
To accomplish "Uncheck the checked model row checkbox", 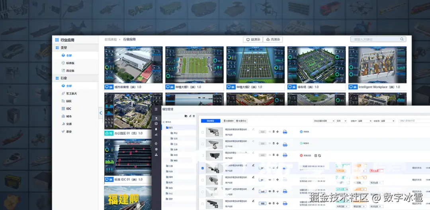I will click(x=203, y=168).
